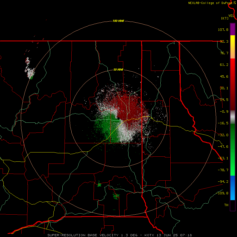
Task: Click the 107.8 velocity scale value
Action: tap(223, 29)
